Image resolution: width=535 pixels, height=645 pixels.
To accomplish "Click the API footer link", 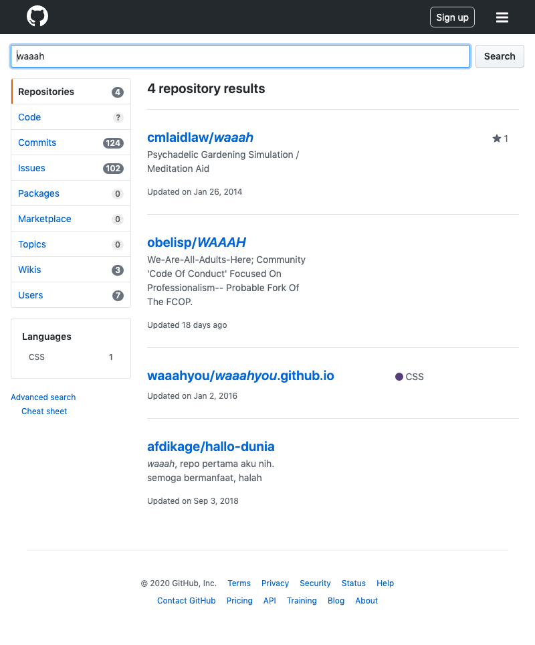I will 270,601.
